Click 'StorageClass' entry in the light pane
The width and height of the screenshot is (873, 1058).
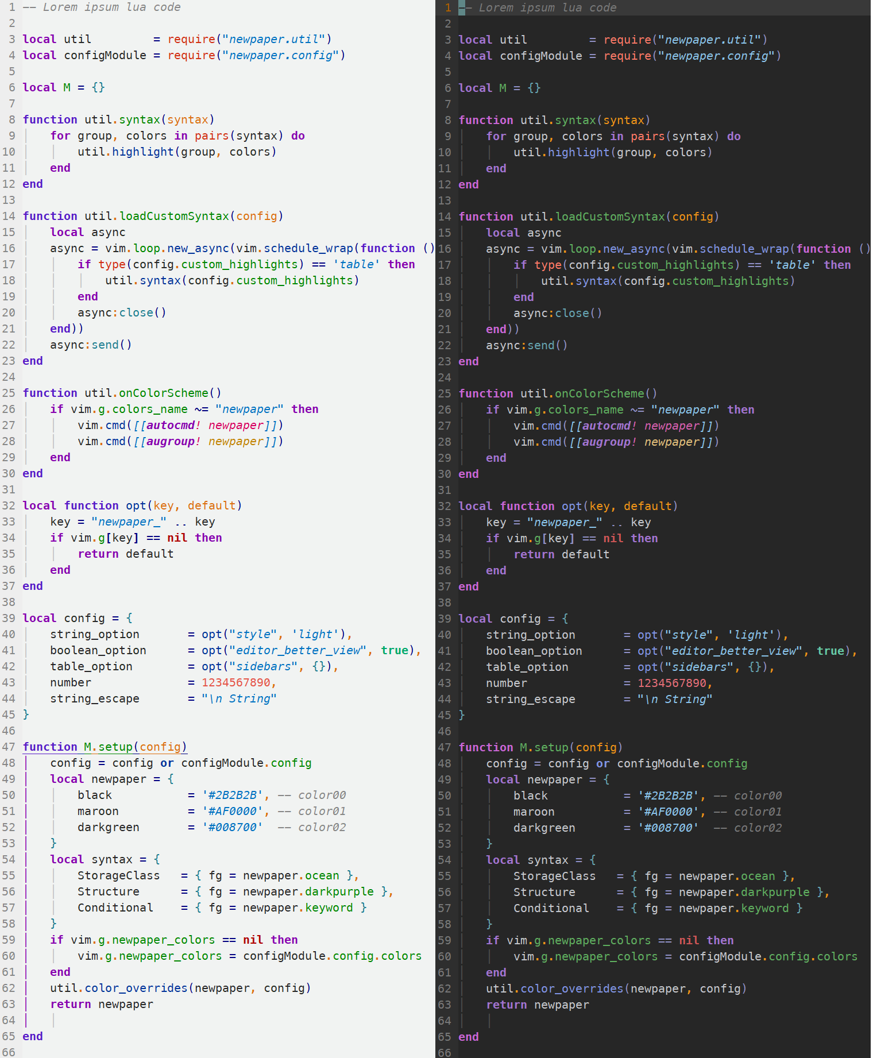119,875
